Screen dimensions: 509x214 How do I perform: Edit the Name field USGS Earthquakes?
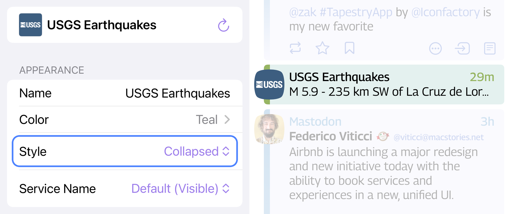click(177, 93)
